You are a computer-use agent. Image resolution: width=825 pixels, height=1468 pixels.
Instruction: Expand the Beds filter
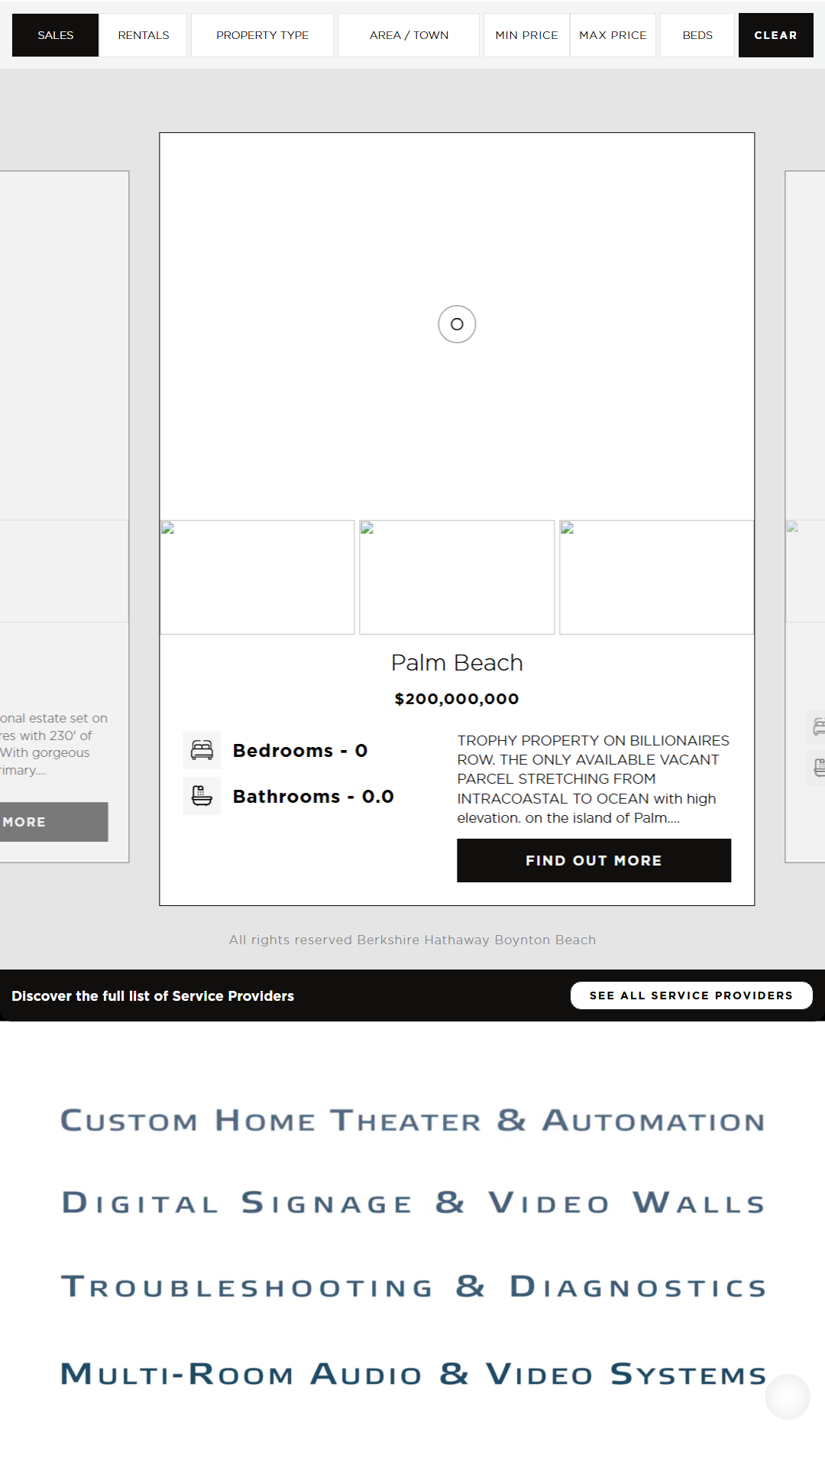pos(697,35)
